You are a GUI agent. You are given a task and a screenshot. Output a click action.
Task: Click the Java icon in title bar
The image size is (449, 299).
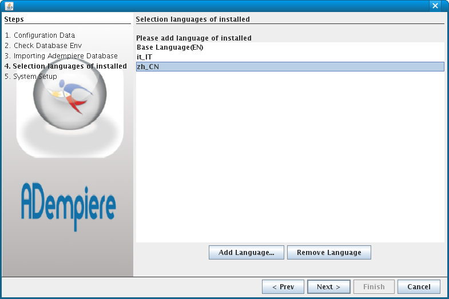pyautogui.click(x=9, y=6)
